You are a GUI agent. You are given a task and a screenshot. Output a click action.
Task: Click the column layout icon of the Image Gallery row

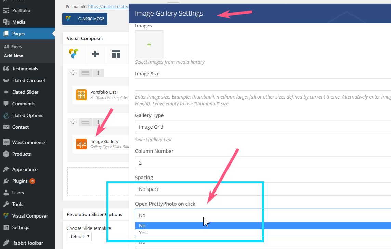[x=85, y=122]
